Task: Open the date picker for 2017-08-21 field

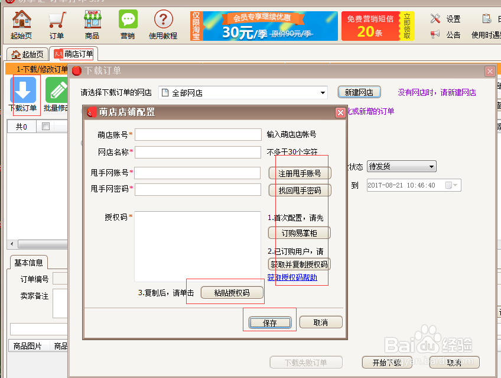Action: [x=452, y=185]
